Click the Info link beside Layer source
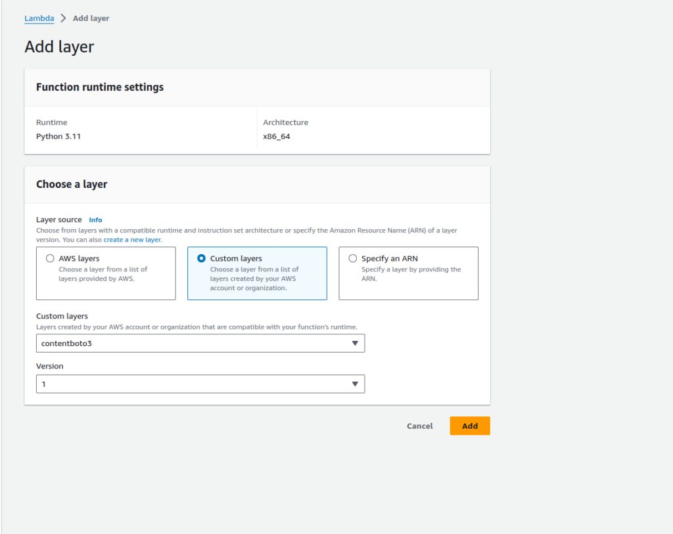This screenshot has height=534, width=673. tap(95, 220)
